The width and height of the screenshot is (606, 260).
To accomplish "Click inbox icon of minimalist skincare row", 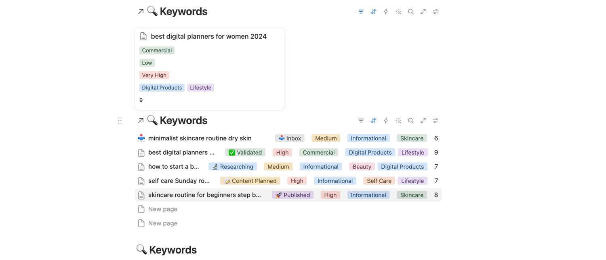I will point(141,138).
